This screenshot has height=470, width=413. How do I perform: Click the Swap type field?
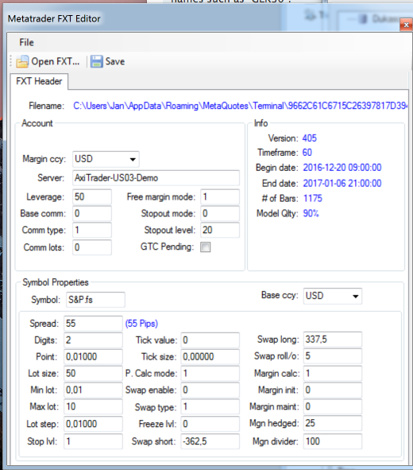point(210,406)
